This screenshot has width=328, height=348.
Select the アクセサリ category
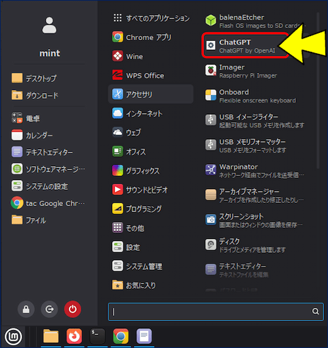click(x=151, y=94)
